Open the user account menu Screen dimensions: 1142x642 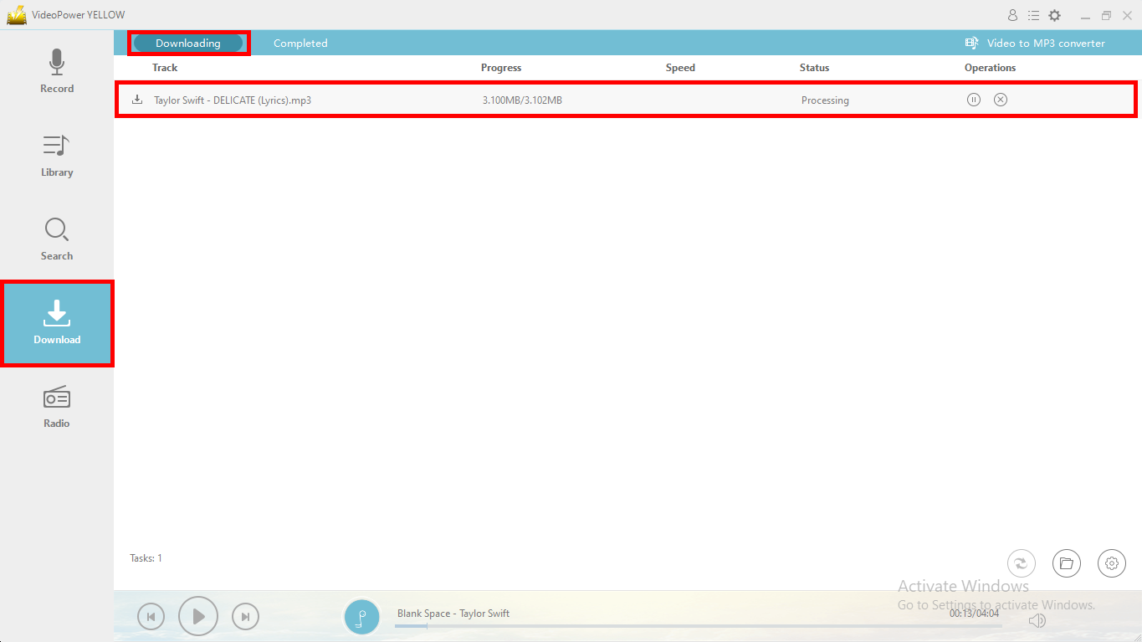point(1012,14)
